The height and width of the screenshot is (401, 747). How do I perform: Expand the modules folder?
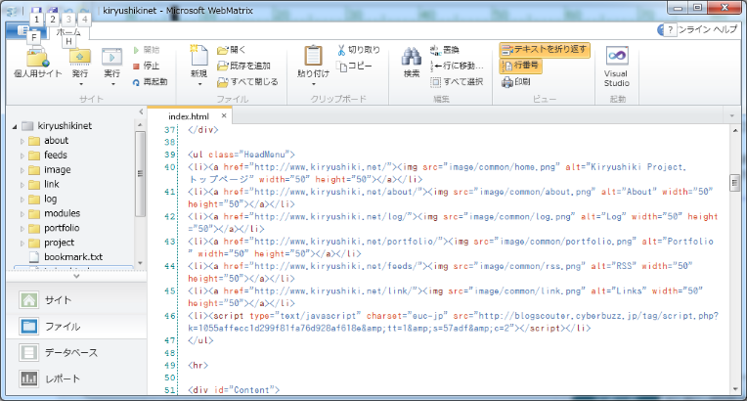22,214
